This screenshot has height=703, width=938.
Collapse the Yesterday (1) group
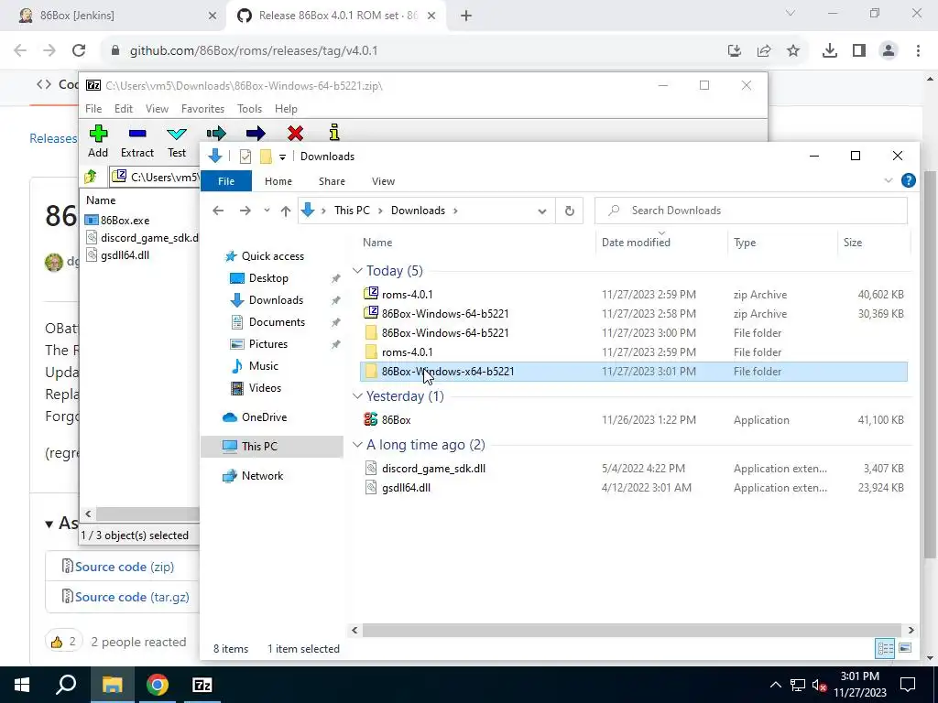pos(358,395)
